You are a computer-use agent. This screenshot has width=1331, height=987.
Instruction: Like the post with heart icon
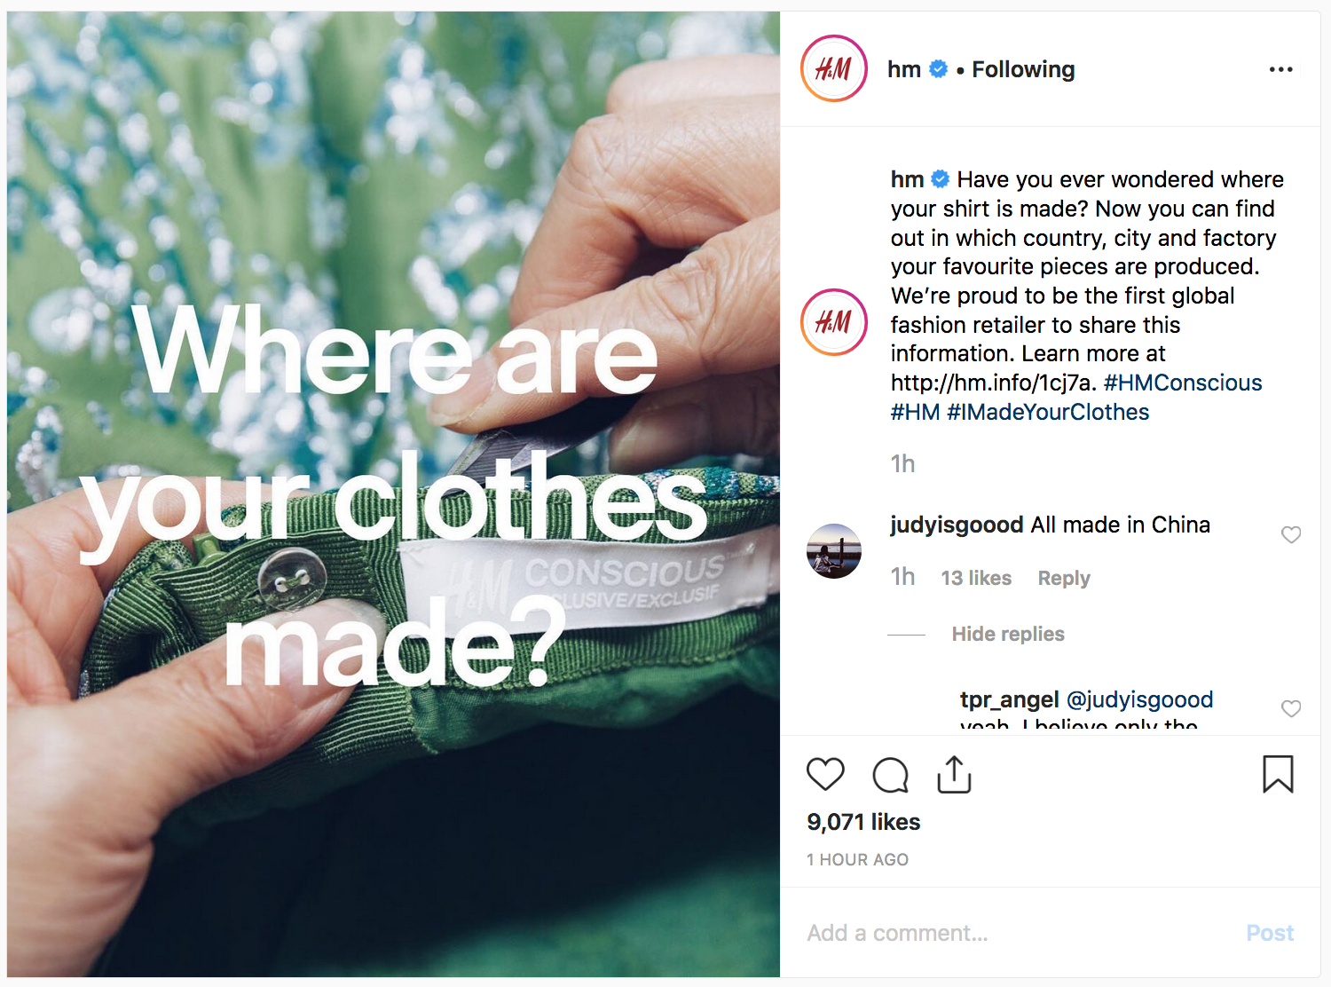point(825,775)
